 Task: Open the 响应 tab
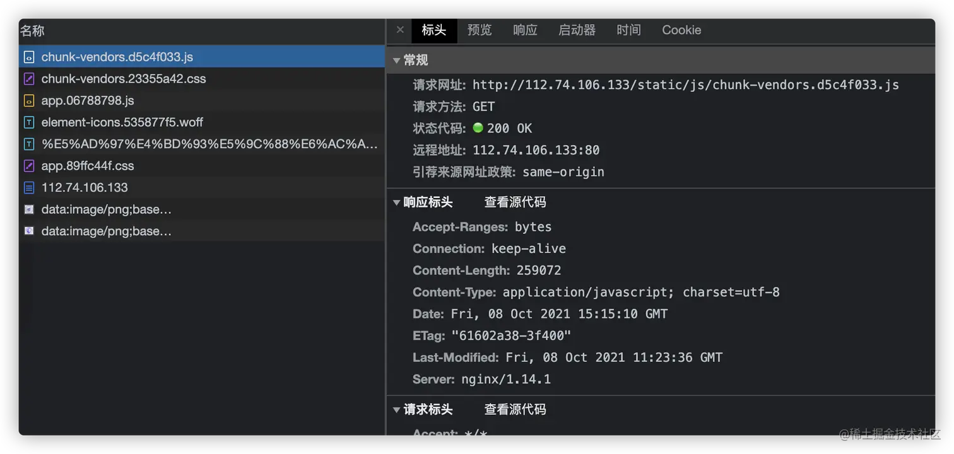pos(525,30)
